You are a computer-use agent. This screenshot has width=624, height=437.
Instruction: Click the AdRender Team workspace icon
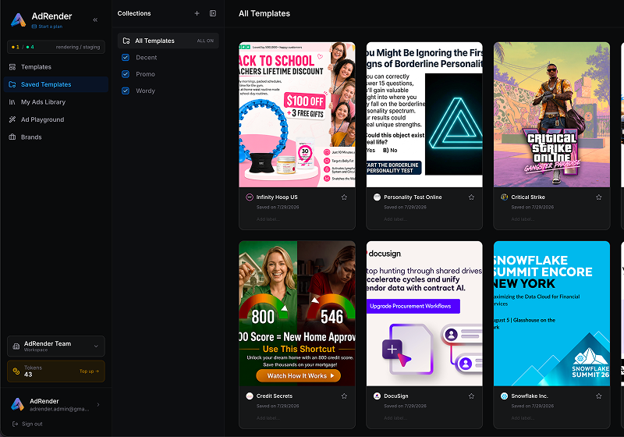[x=16, y=346]
